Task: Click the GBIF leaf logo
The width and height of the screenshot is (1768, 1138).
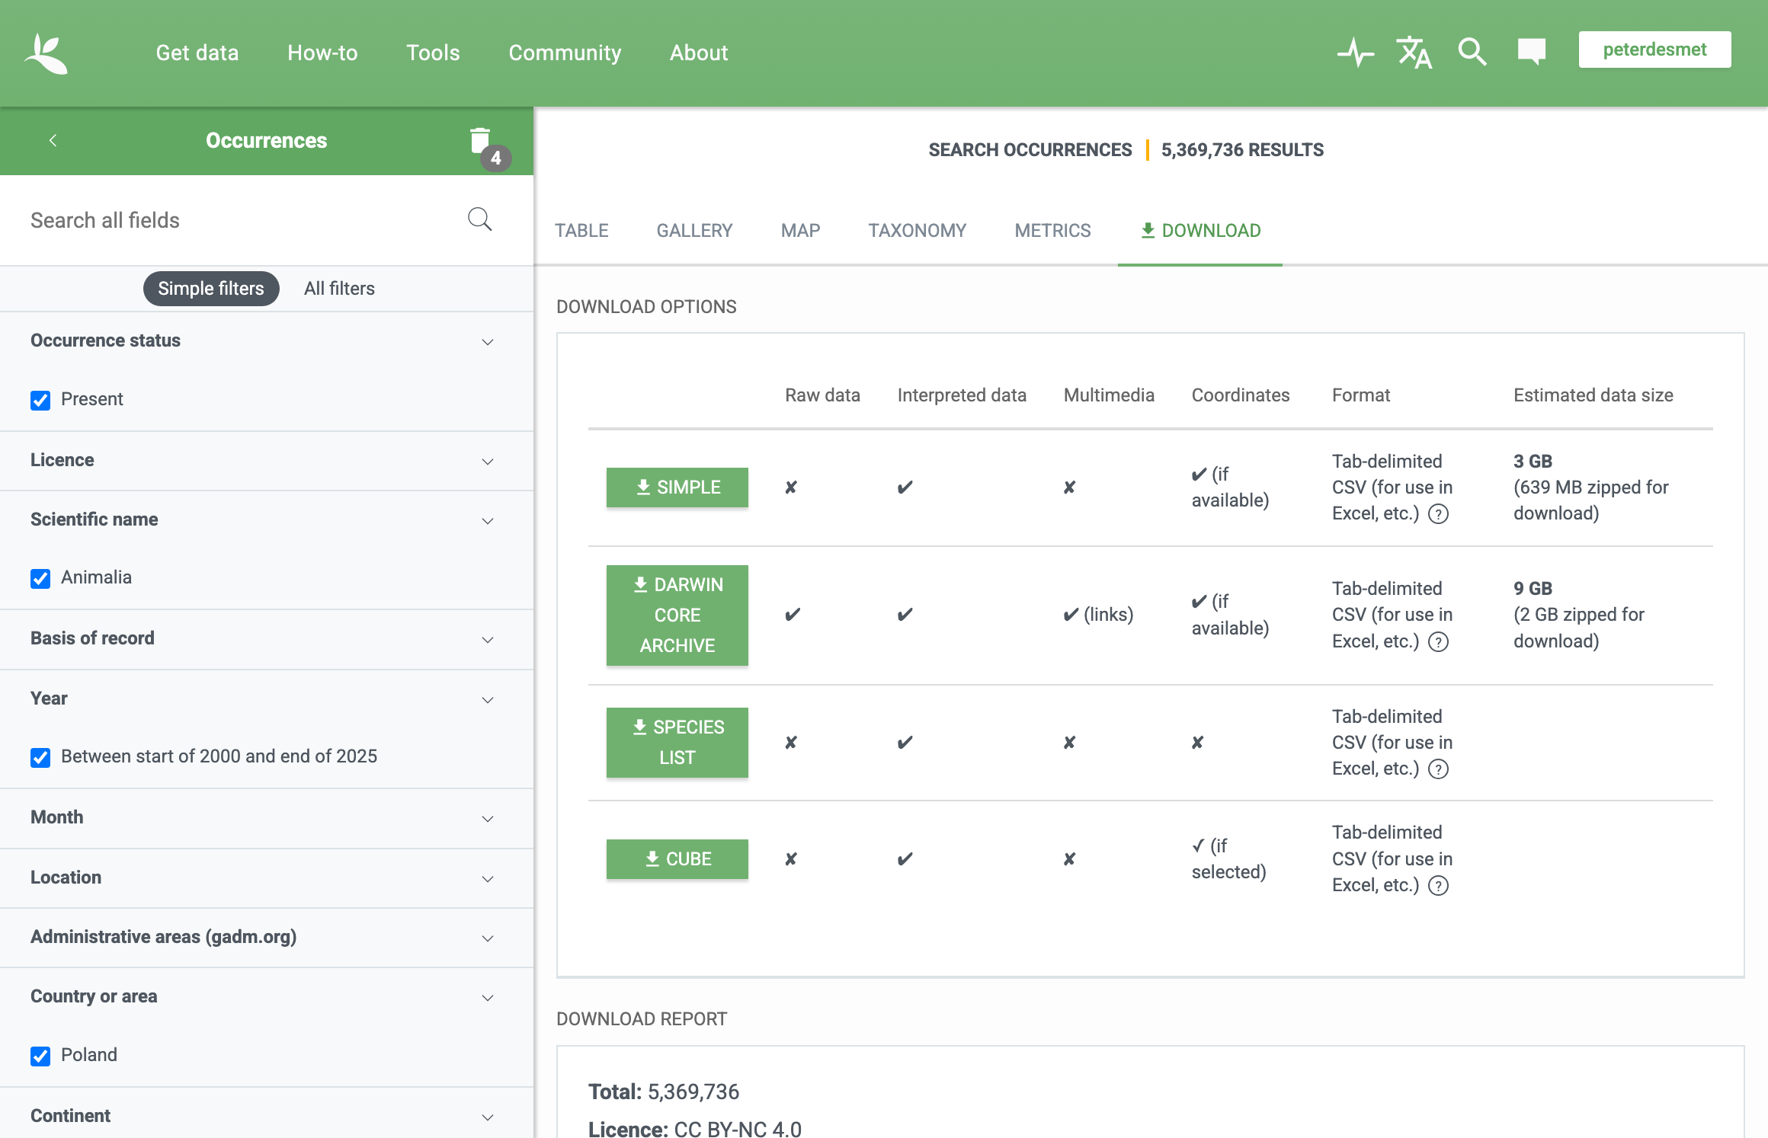Action: (46, 53)
